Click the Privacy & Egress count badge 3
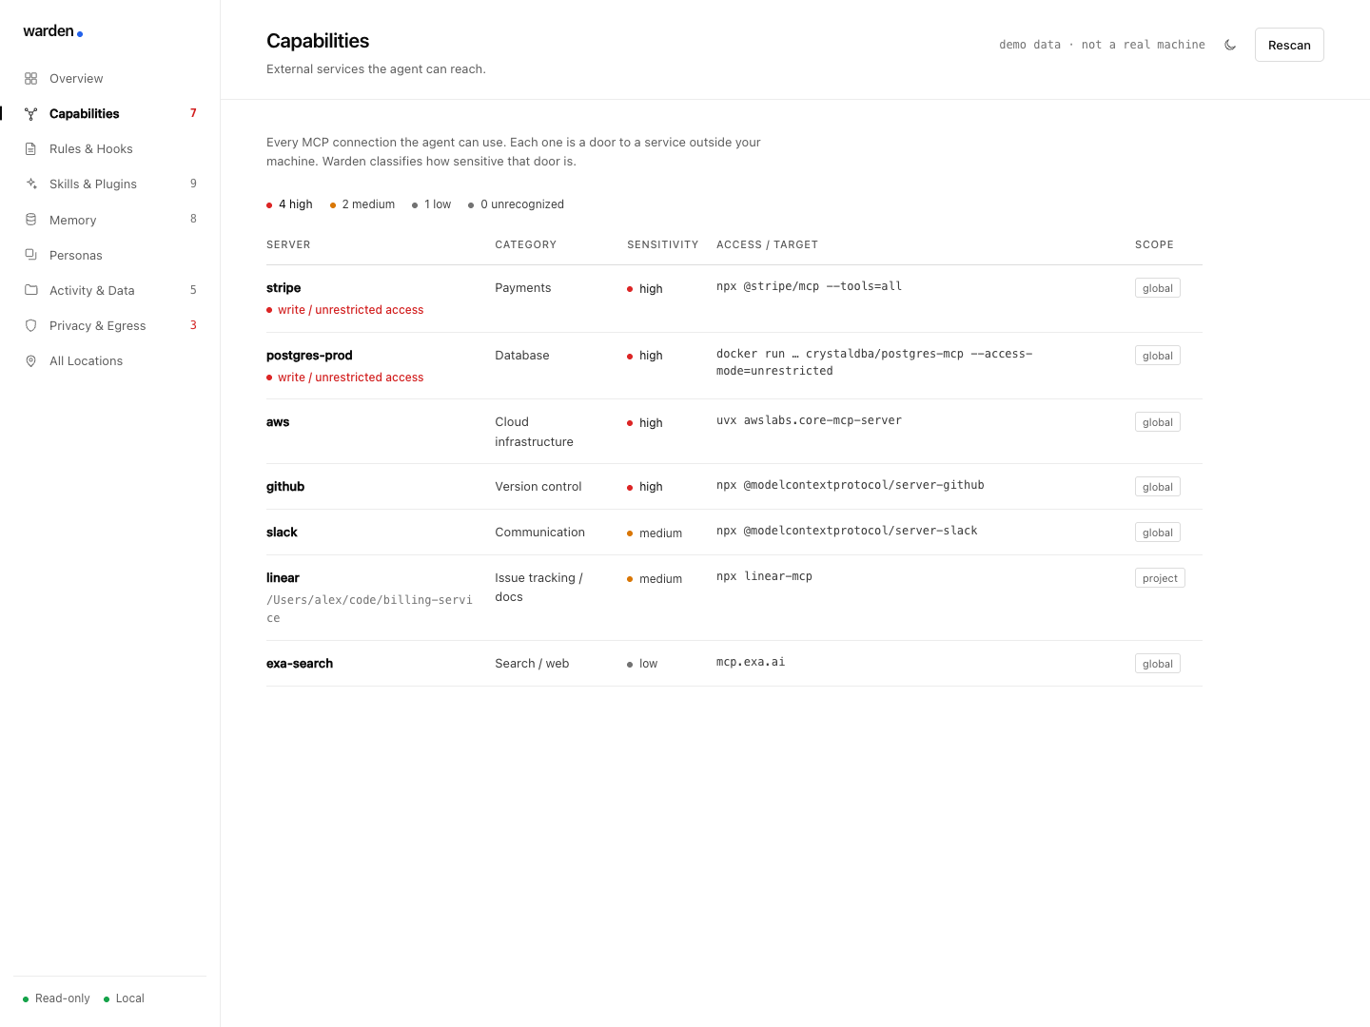The width and height of the screenshot is (1370, 1027). 193,325
